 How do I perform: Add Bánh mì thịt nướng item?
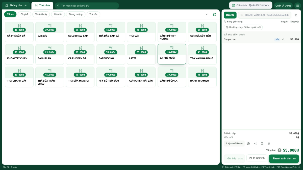click(x=172, y=32)
